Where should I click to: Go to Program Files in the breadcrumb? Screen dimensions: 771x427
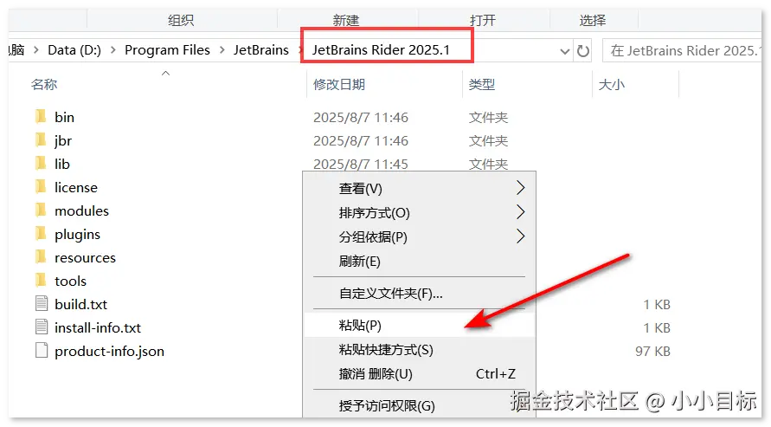(x=167, y=50)
